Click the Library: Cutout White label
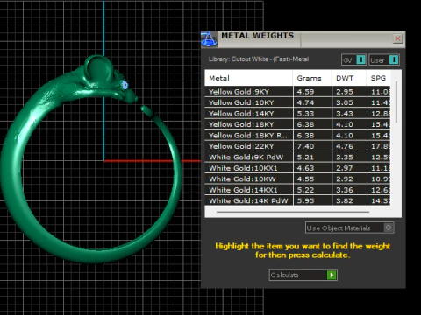Viewport: 421px width, 315px height. (259, 59)
